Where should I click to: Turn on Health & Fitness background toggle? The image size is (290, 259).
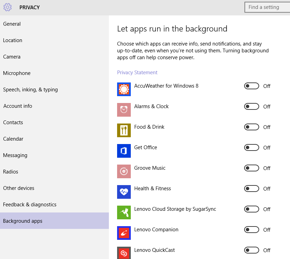click(x=252, y=189)
